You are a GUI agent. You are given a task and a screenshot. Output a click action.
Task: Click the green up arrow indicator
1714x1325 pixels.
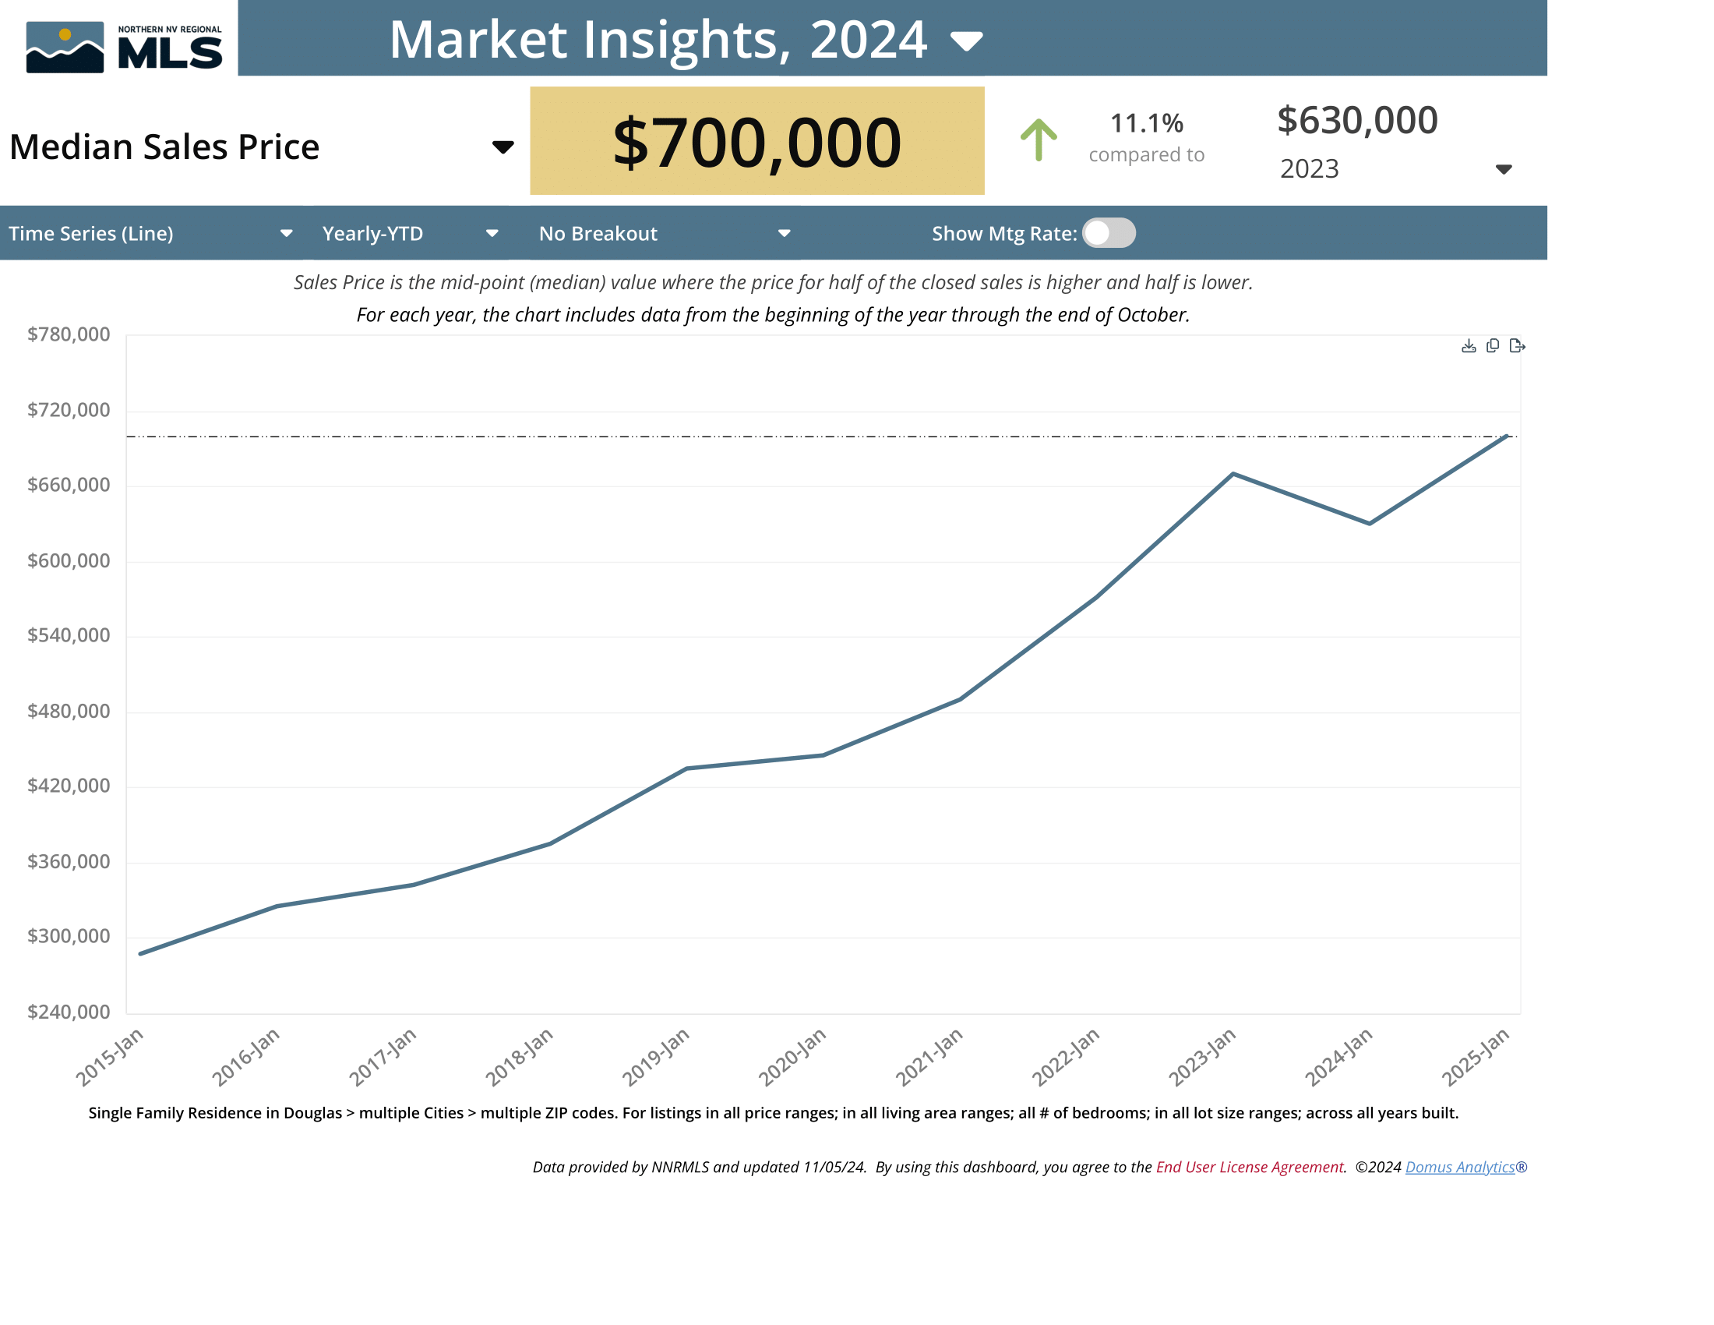coord(1039,140)
